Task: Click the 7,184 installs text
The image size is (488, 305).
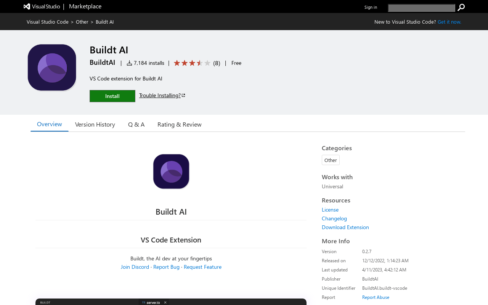Action: [149, 63]
